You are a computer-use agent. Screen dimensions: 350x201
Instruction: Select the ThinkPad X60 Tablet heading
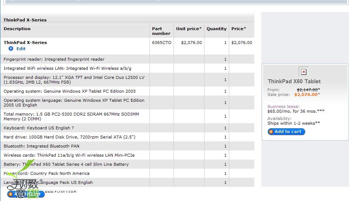[294, 81]
